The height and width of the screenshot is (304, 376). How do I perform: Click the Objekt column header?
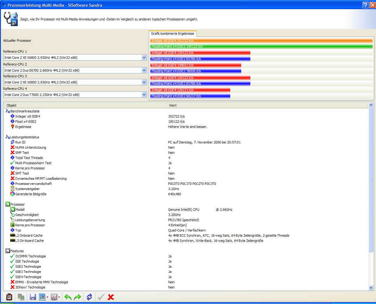pos(85,105)
